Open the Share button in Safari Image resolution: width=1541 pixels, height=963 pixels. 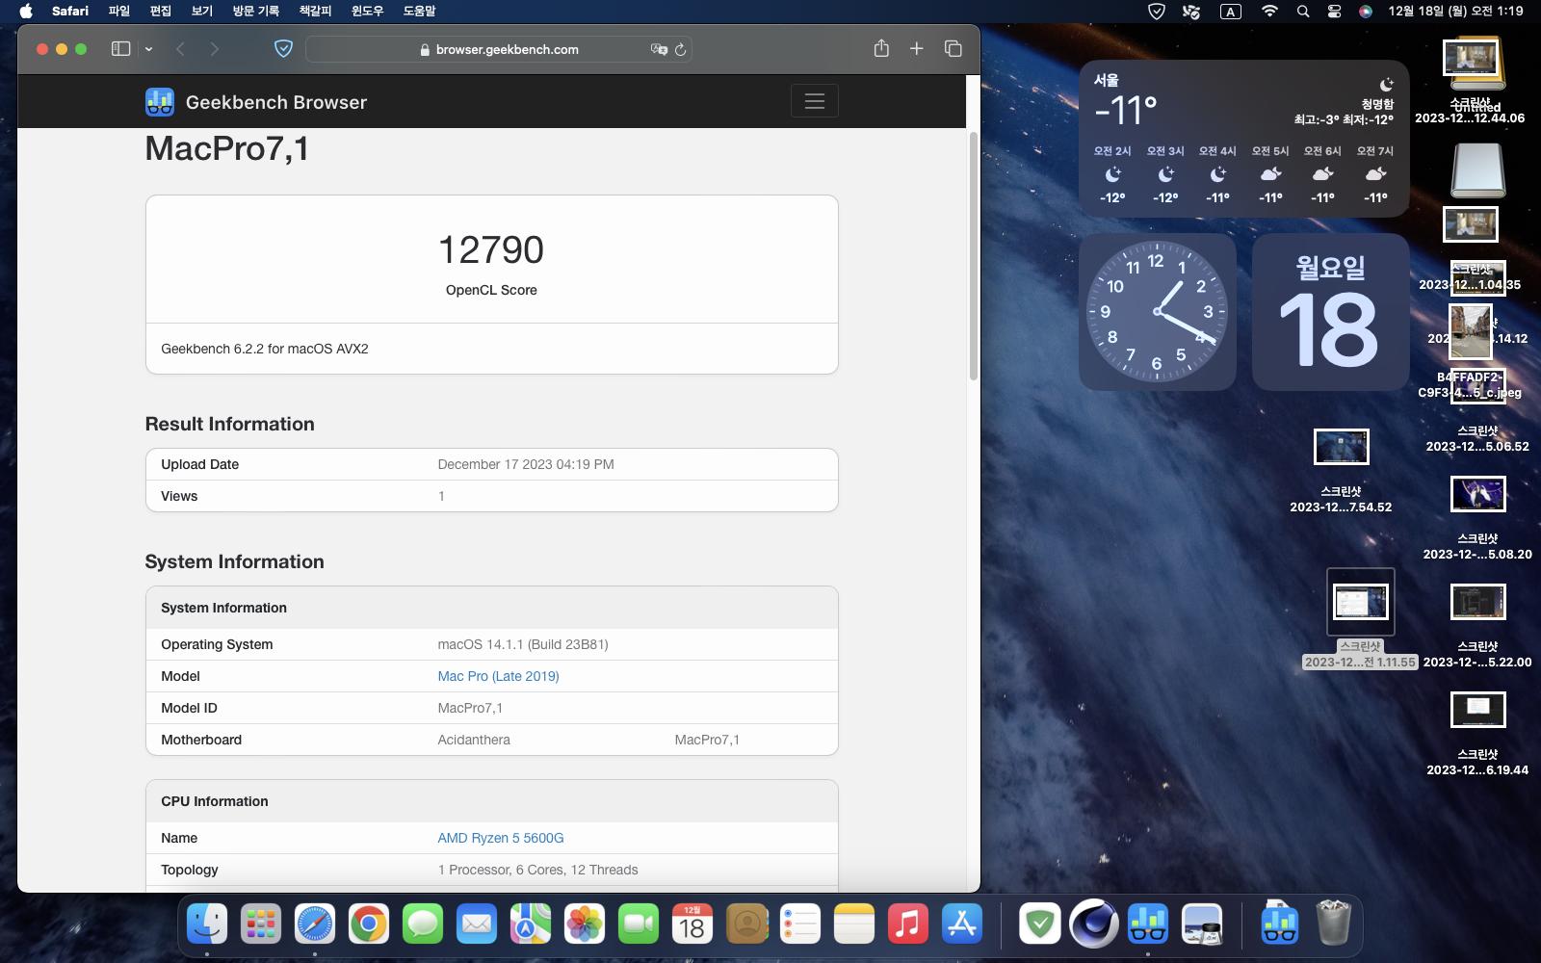(x=881, y=49)
